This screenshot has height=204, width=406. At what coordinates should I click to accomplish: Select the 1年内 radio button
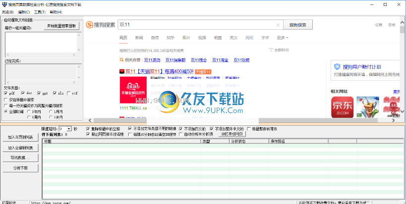coord(28,112)
